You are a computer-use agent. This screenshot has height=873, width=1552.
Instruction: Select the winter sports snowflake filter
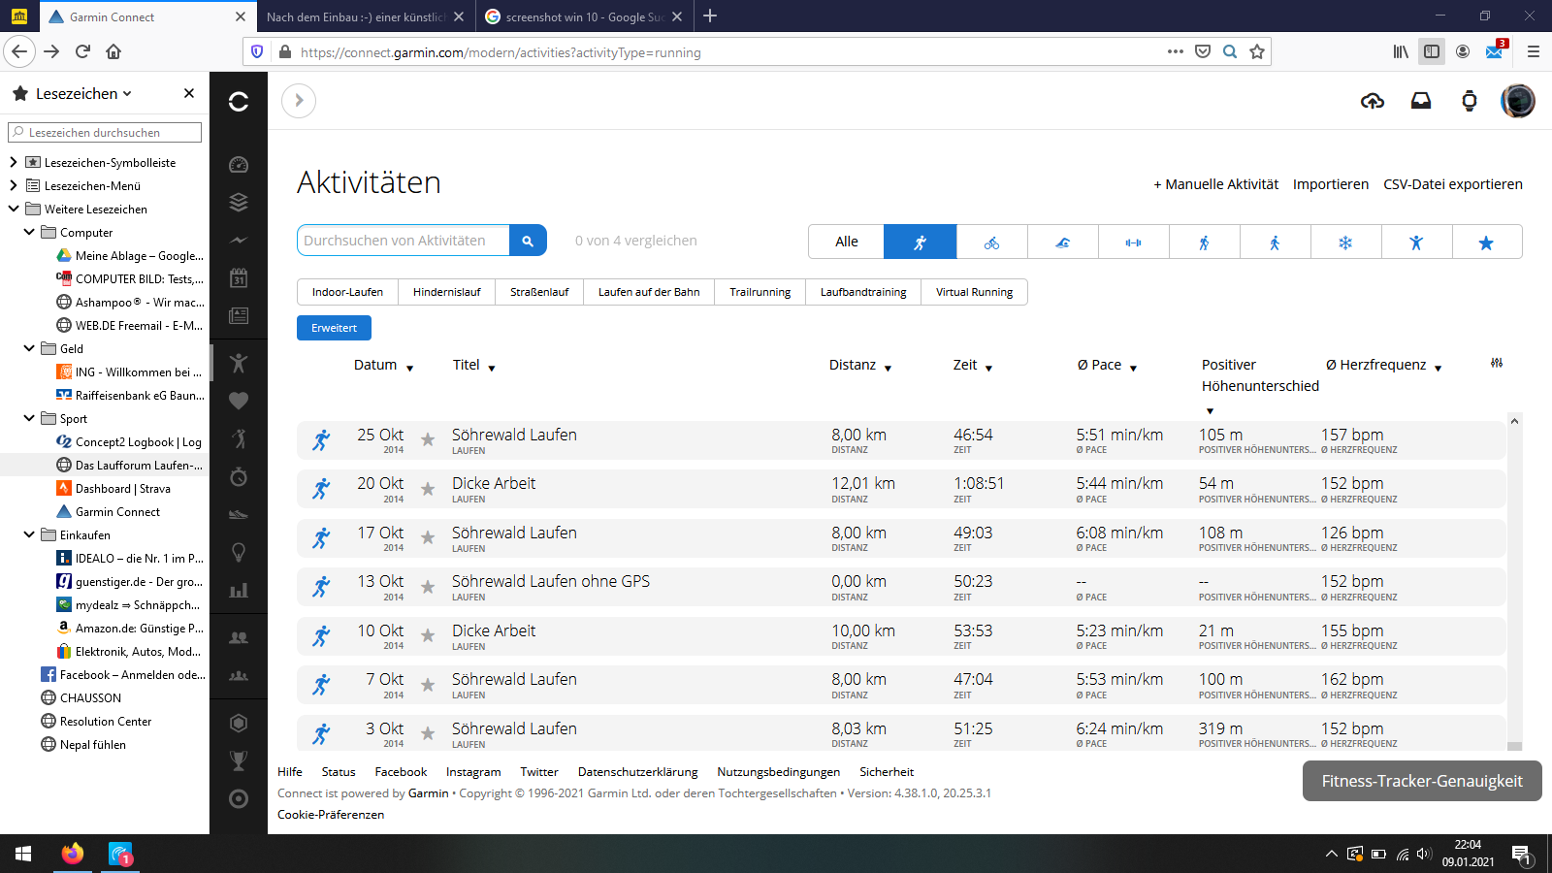pyautogui.click(x=1344, y=242)
